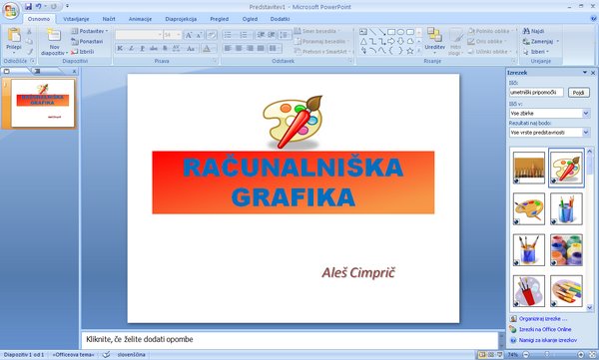Click the notes area 'Kliknite, če želite dodati opombe'
599x360 pixels.
pos(290,339)
